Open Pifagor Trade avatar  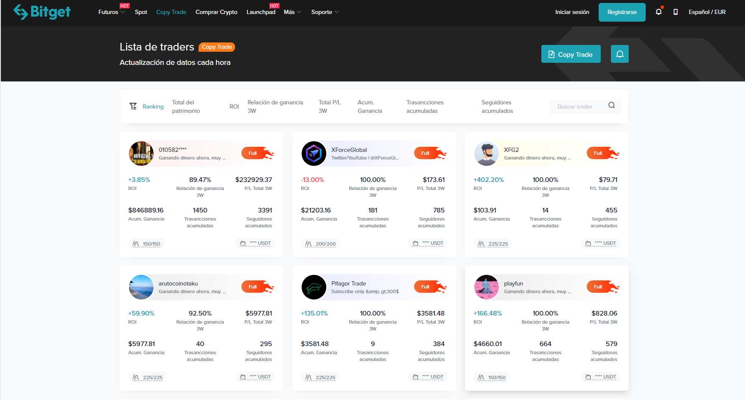(314, 287)
